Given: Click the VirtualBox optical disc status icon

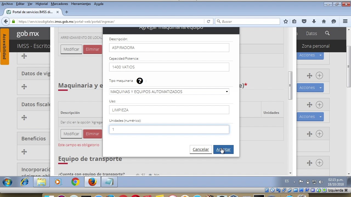Looking at the screenshot, I should click(x=272, y=190).
